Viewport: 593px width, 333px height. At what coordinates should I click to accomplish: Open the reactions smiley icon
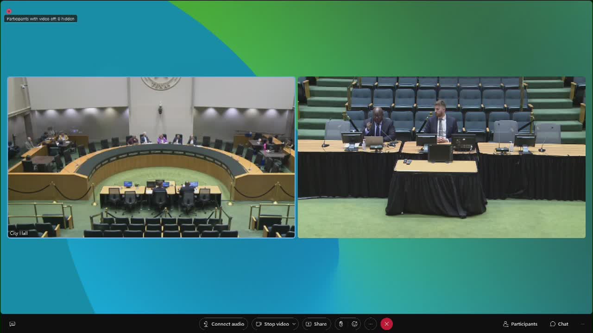[355, 324]
